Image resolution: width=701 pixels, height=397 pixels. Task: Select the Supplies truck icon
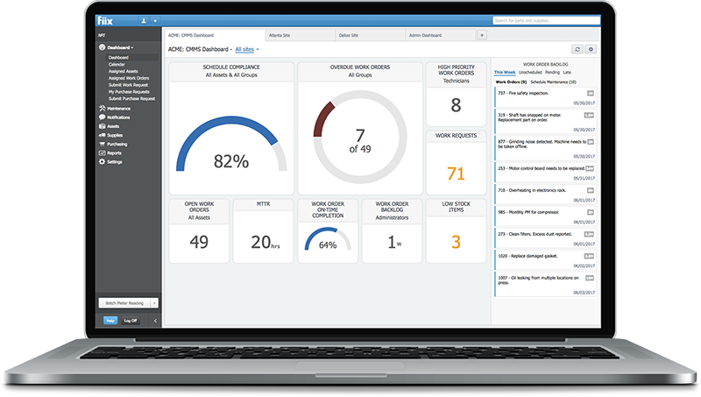click(103, 135)
